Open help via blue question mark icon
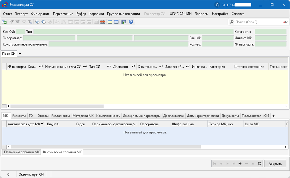Viewport: 290px width, 178px height. coord(131,22)
